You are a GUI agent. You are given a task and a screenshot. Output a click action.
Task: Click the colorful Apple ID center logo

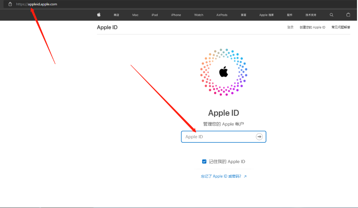[223, 72]
